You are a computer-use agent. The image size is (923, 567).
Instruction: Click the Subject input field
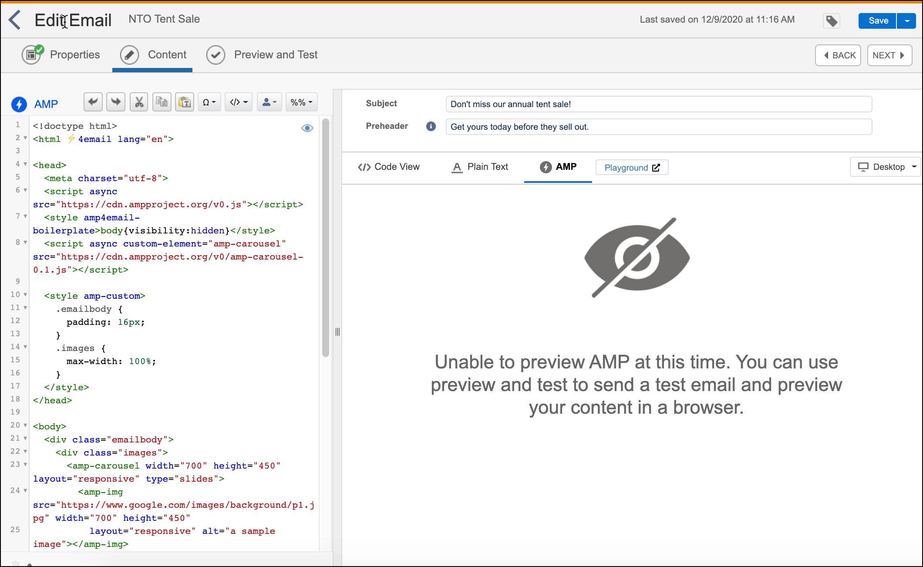click(657, 104)
